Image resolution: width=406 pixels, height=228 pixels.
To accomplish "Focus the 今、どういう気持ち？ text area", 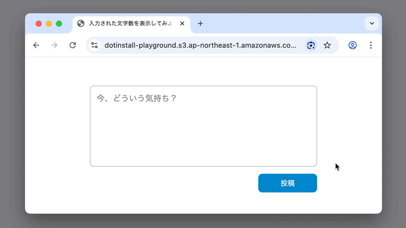I will pyautogui.click(x=203, y=126).
